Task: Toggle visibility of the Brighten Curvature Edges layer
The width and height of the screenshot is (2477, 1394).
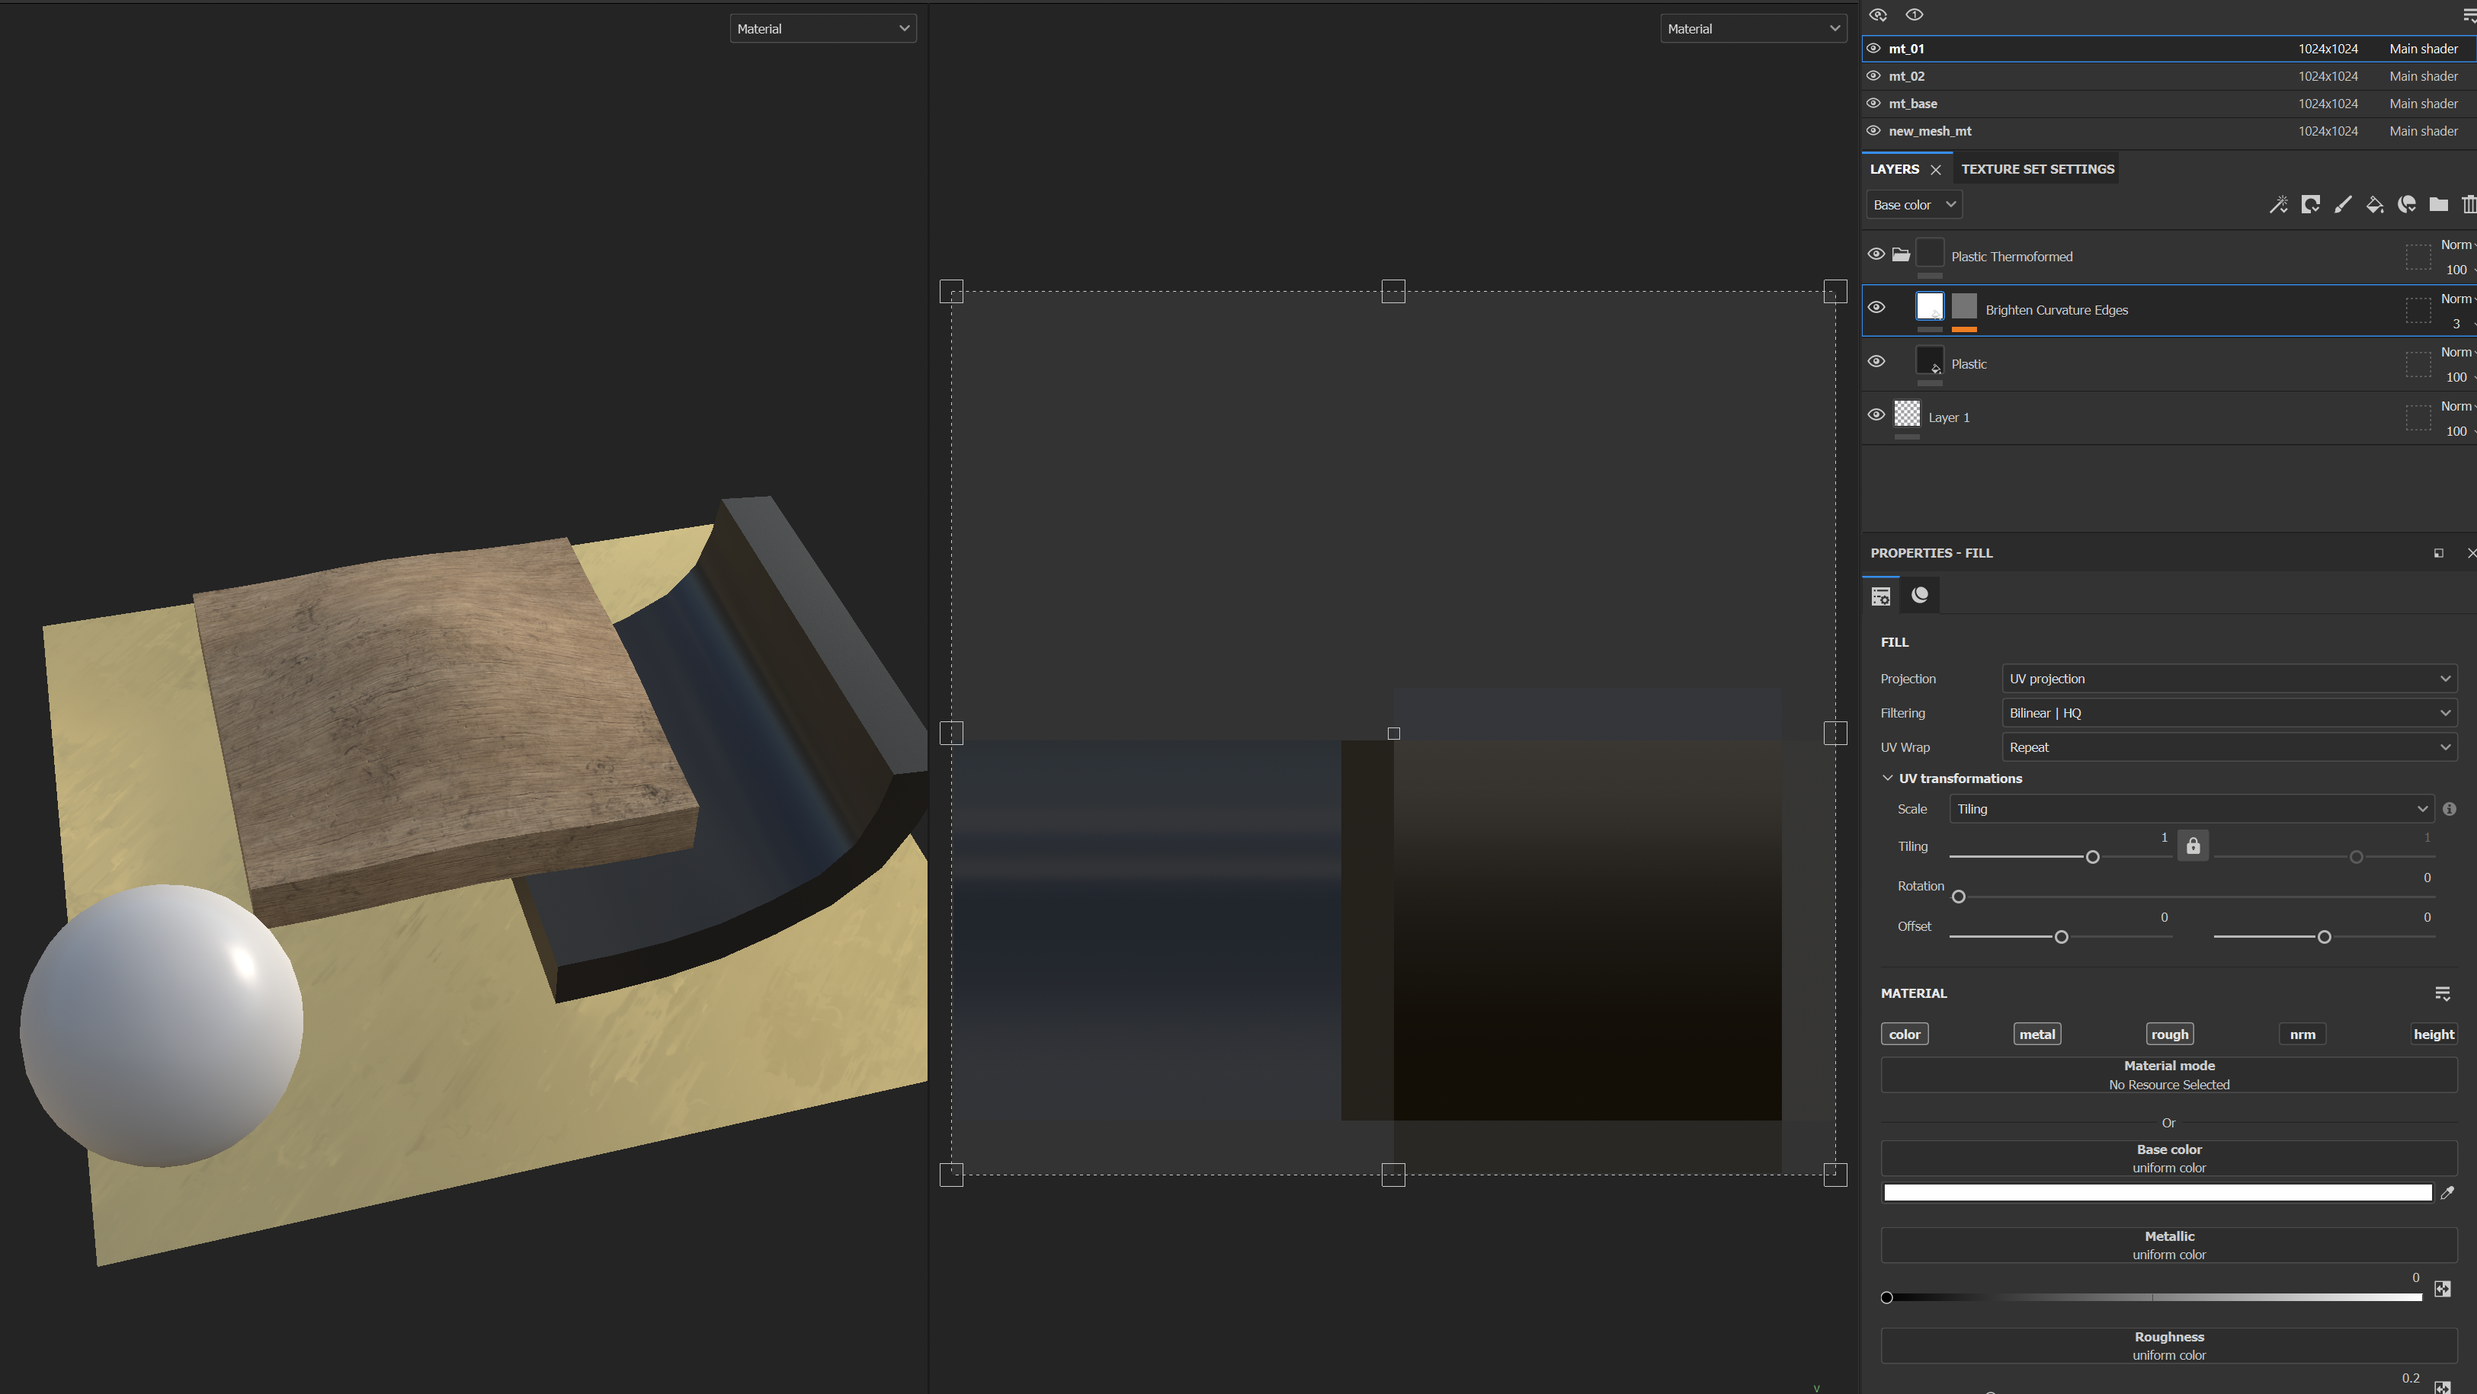Action: click(1876, 309)
